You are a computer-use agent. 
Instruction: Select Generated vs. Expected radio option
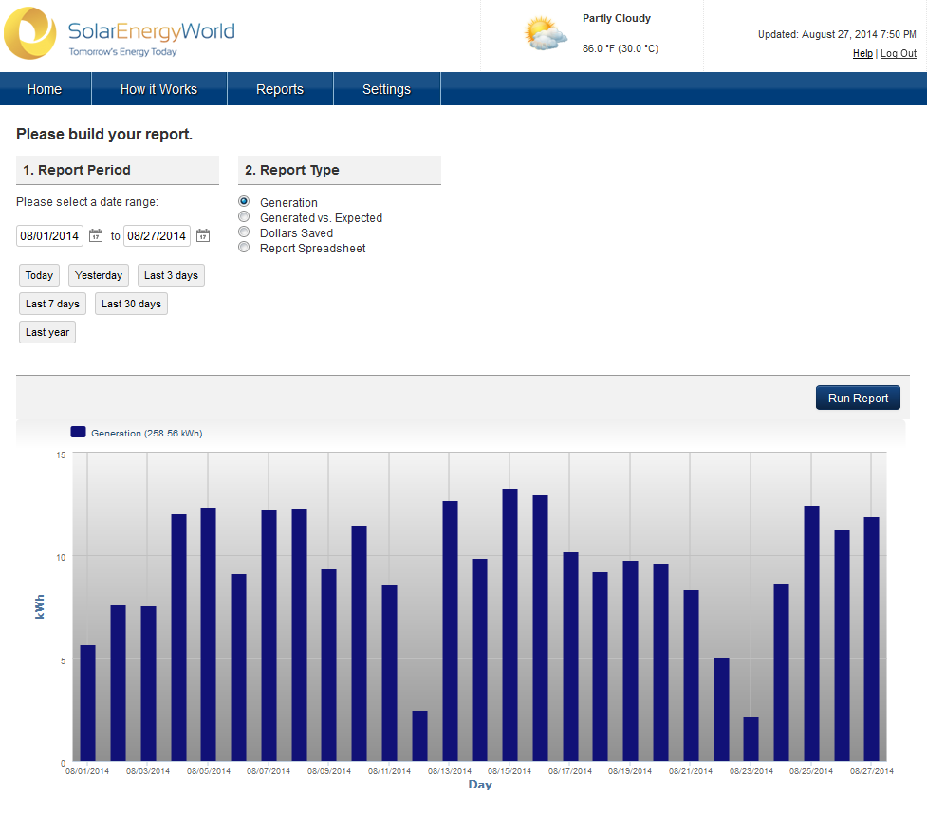coord(244,217)
